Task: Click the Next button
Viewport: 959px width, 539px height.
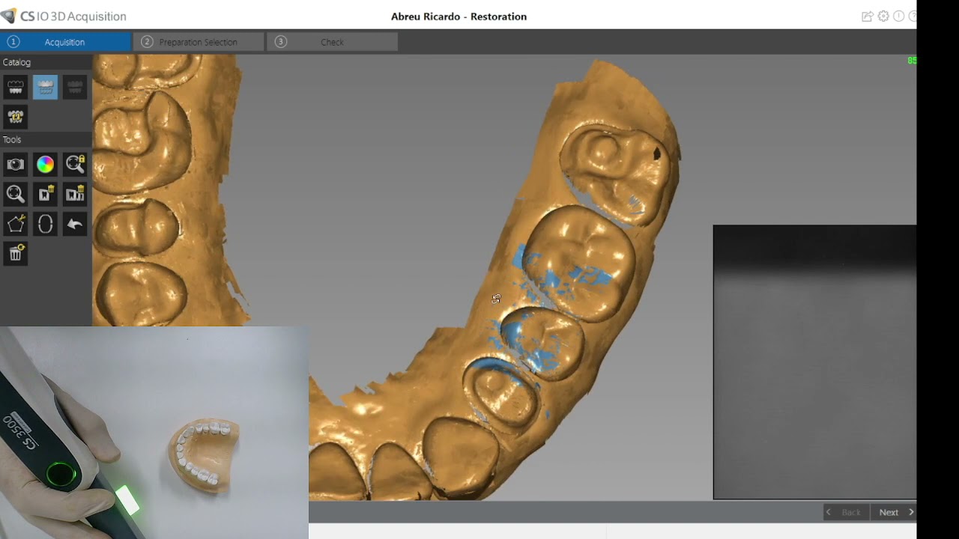Action: [893, 512]
